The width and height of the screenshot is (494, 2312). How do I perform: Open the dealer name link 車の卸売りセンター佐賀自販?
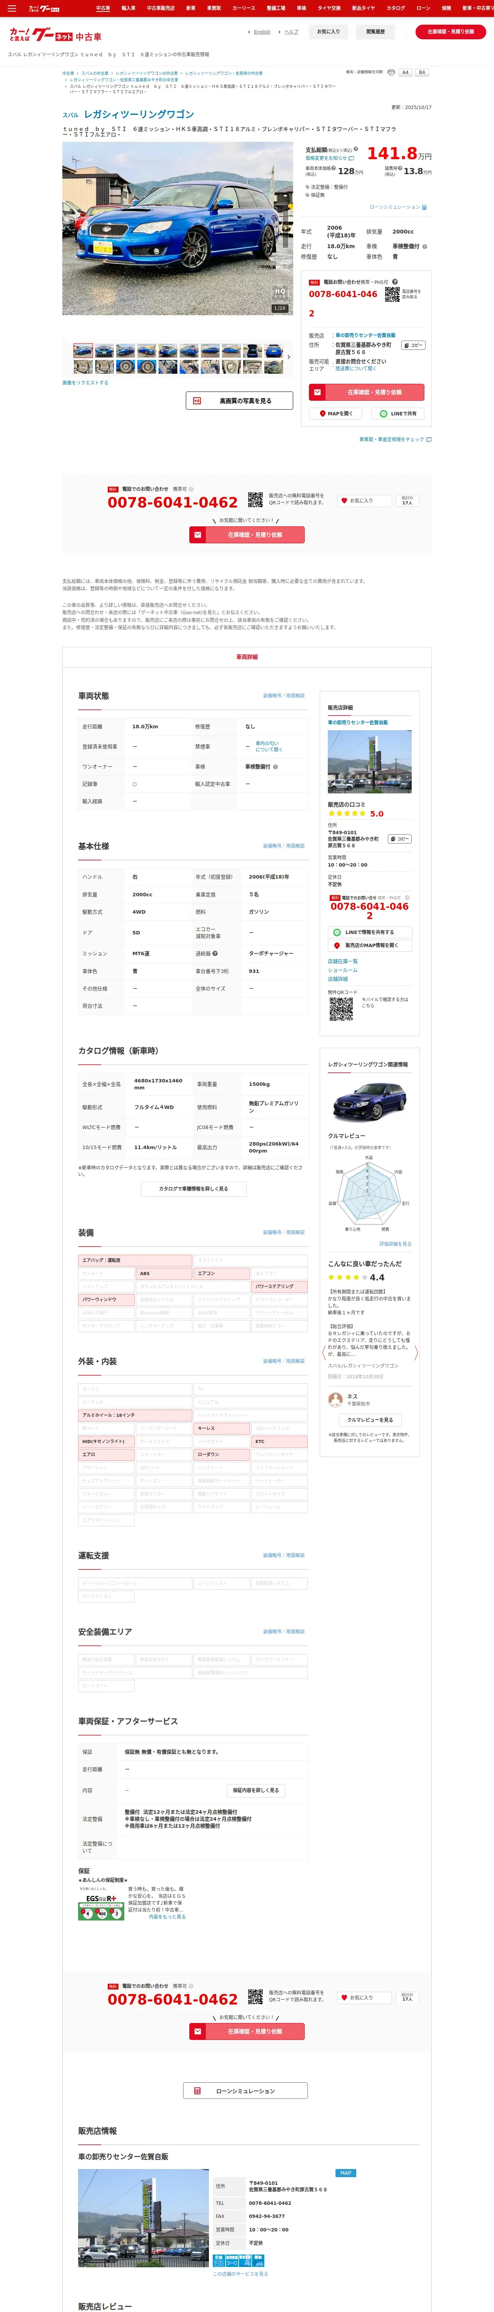(366, 336)
